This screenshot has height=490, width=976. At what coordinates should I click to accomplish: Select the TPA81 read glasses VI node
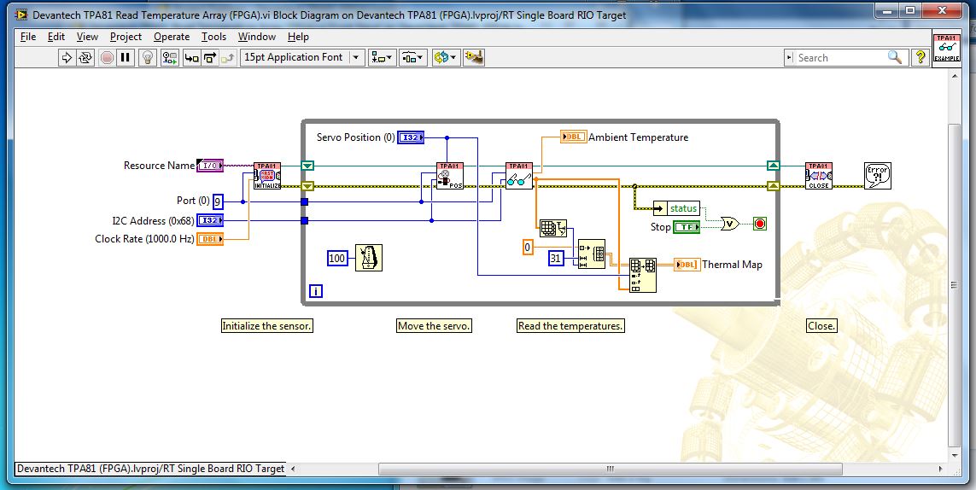pyautogui.click(x=519, y=176)
